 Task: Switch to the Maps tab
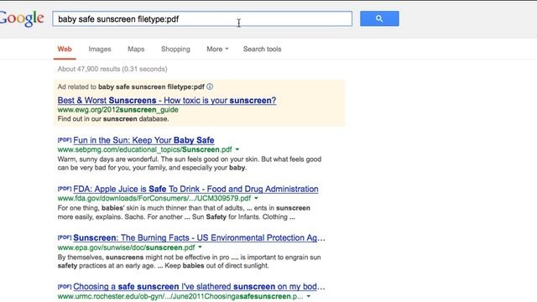point(136,49)
